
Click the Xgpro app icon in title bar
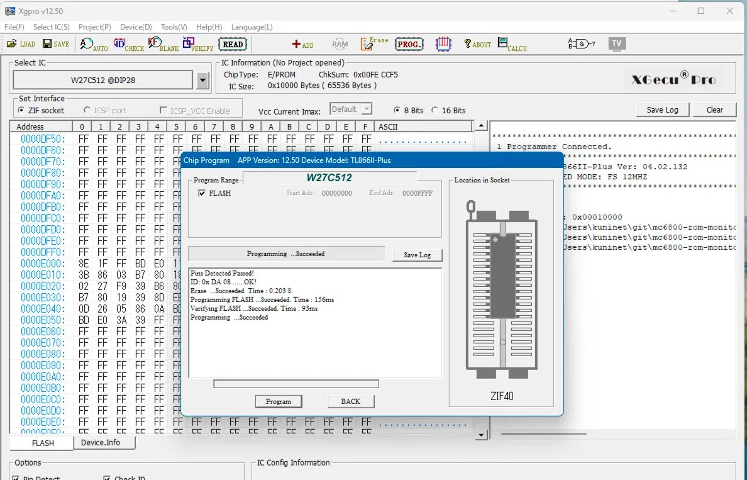point(10,11)
